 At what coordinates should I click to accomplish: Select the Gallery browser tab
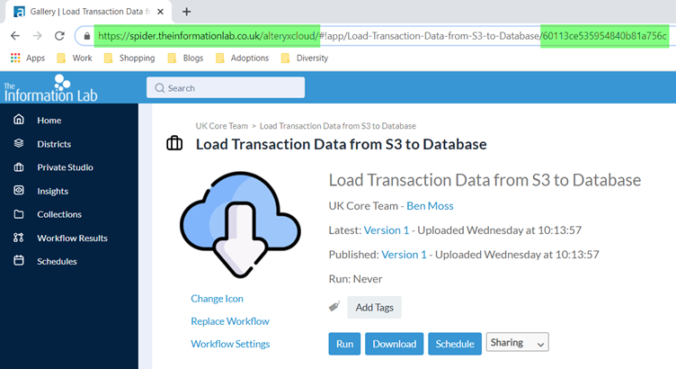88,12
